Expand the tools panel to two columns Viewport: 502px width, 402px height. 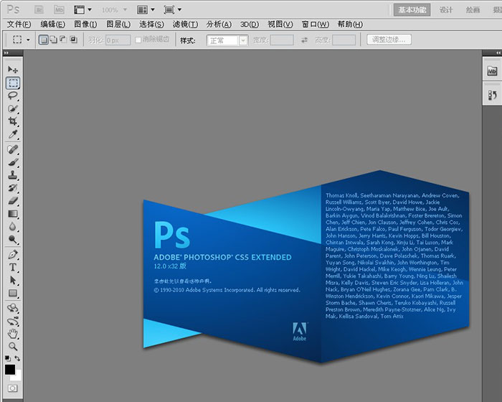tap(6, 53)
